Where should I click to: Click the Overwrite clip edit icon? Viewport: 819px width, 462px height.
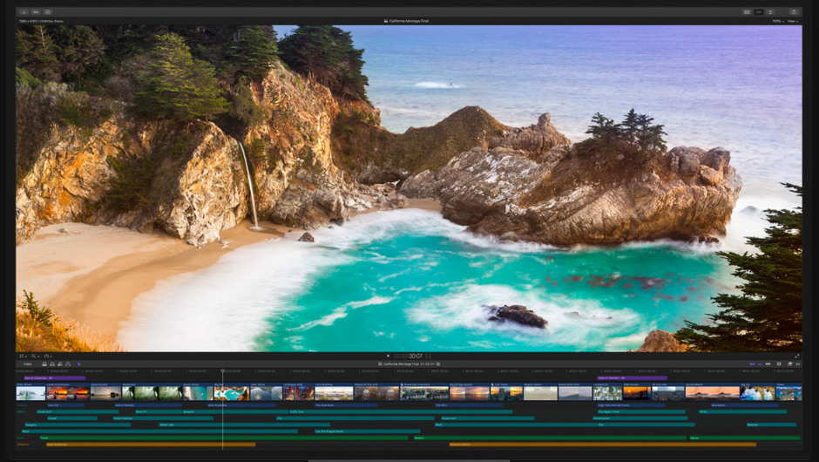tap(68, 363)
